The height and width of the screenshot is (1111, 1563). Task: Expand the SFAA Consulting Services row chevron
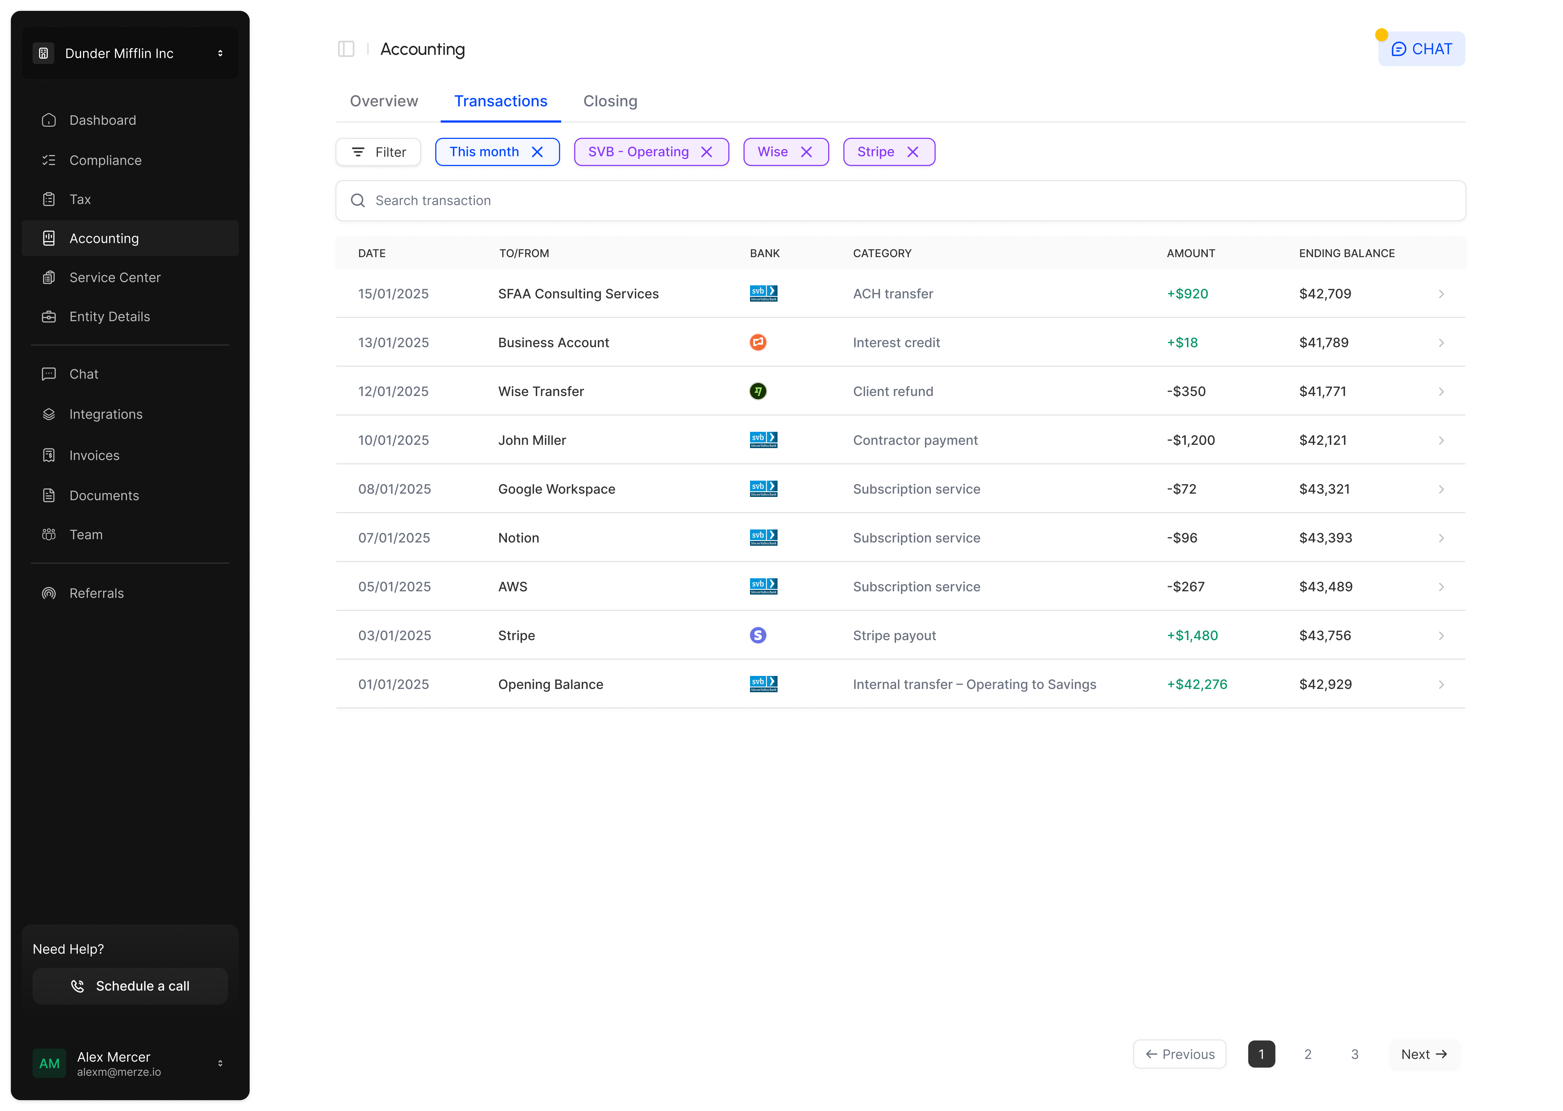(x=1441, y=294)
